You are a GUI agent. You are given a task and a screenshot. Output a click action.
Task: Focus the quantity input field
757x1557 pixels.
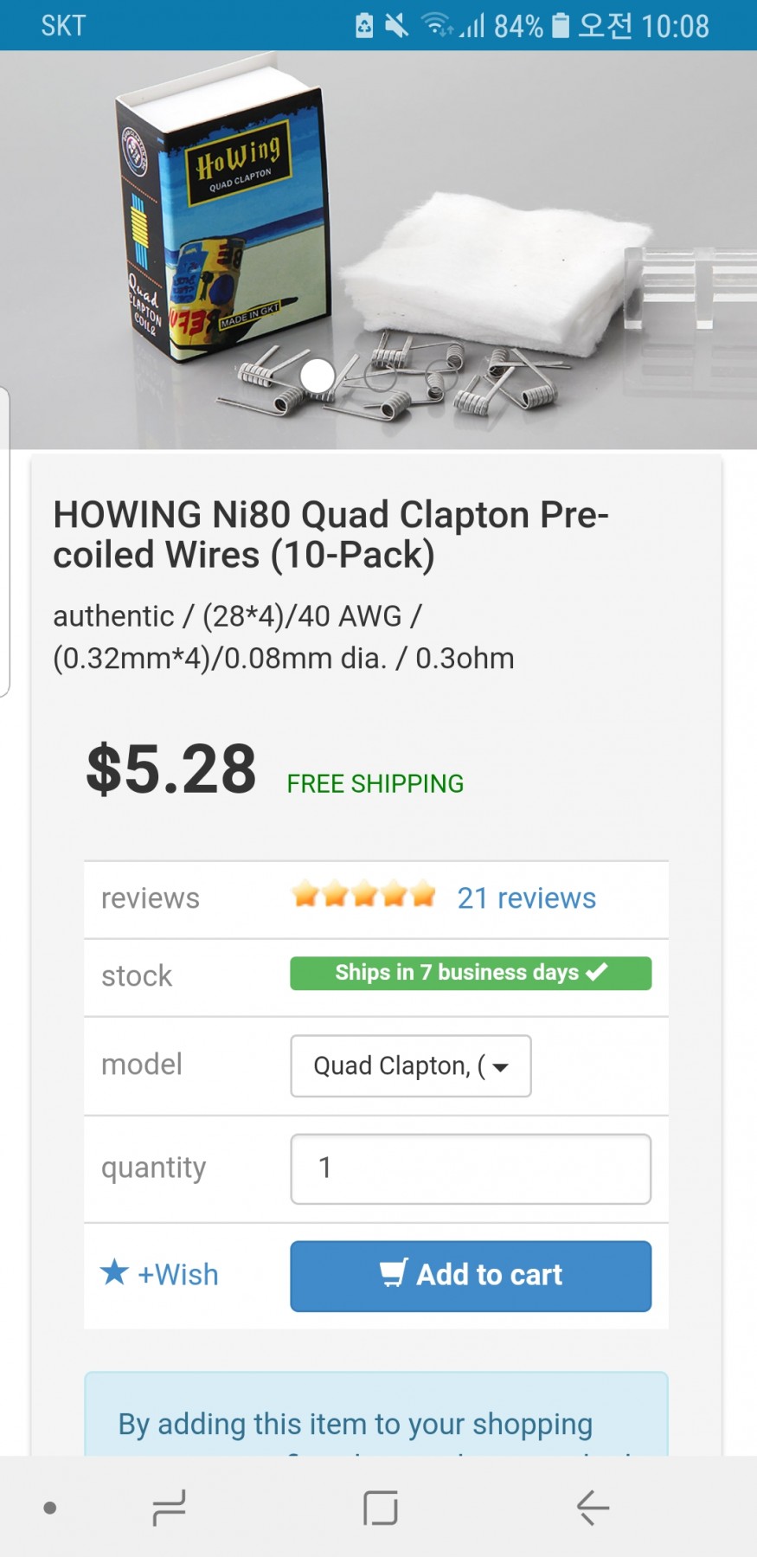pos(471,1168)
